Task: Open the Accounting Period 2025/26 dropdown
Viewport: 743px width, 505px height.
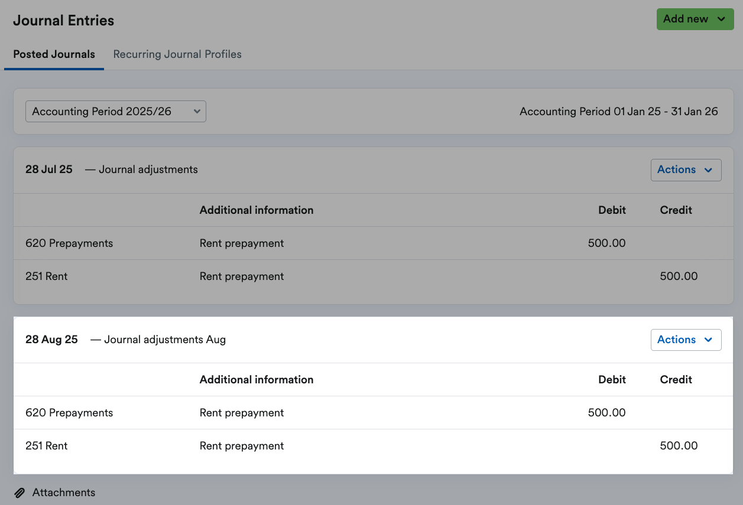Action: tap(115, 111)
